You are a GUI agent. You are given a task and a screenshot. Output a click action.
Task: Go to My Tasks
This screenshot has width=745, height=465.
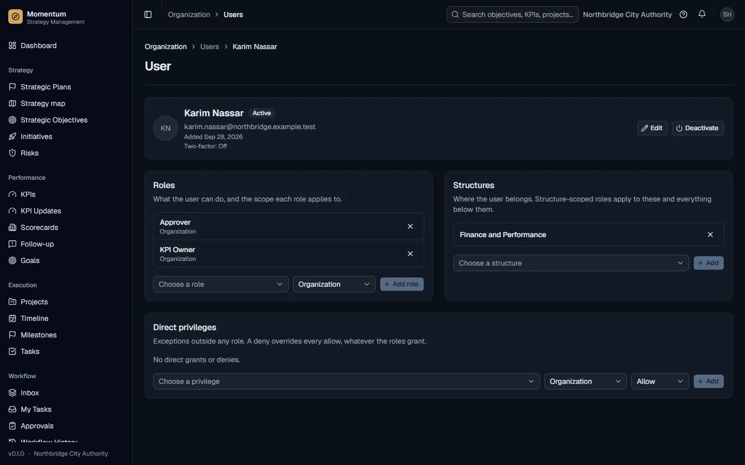(x=66, y=409)
